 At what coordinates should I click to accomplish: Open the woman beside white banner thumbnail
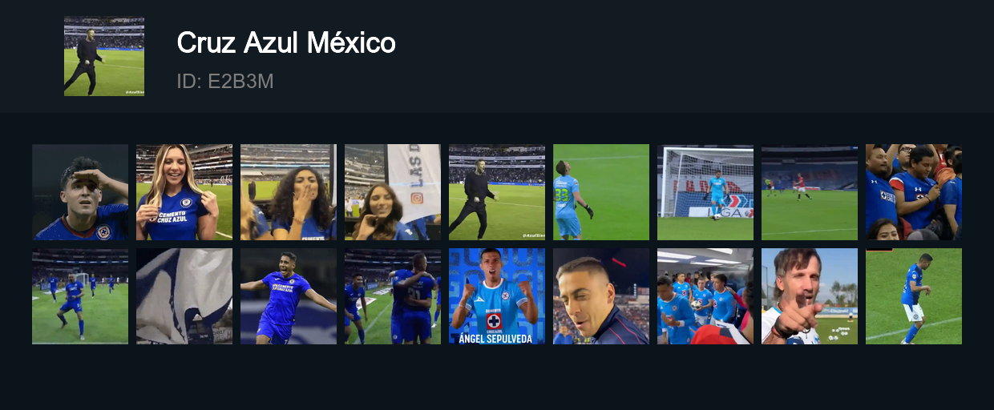pos(393,192)
